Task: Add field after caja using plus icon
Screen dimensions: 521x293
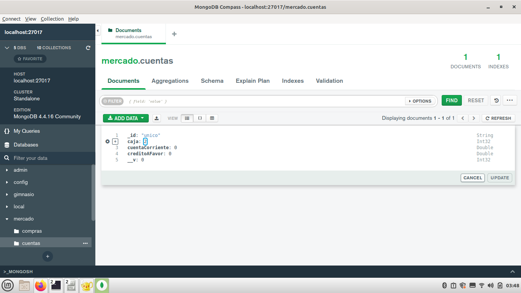Action: point(115,142)
